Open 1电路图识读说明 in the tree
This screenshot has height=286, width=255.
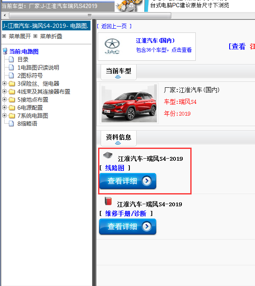click(38, 67)
